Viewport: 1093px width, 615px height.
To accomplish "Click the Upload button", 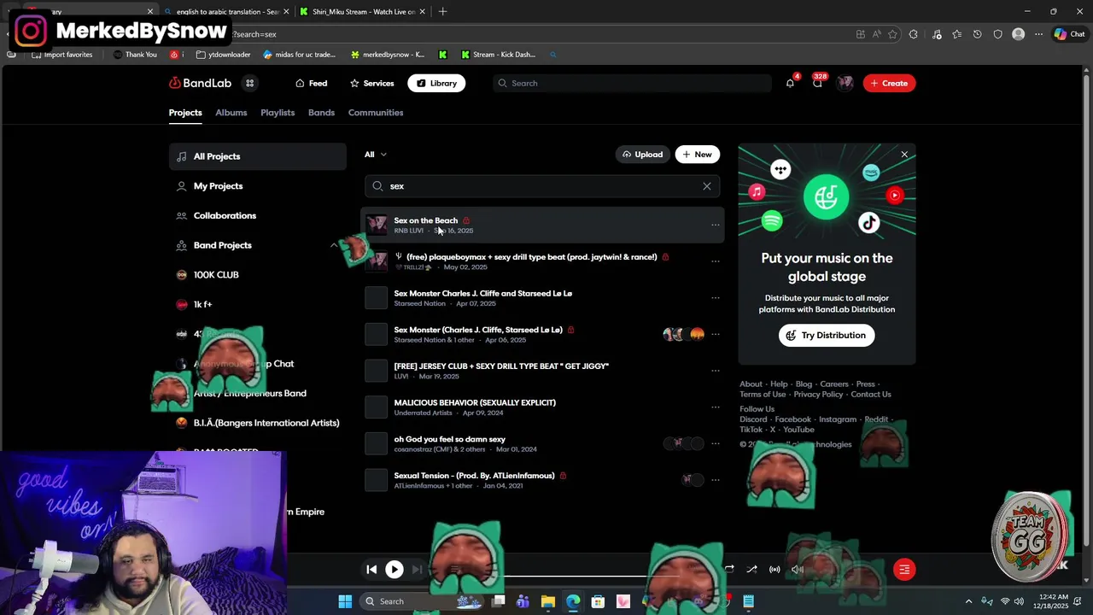I will 643,155.
